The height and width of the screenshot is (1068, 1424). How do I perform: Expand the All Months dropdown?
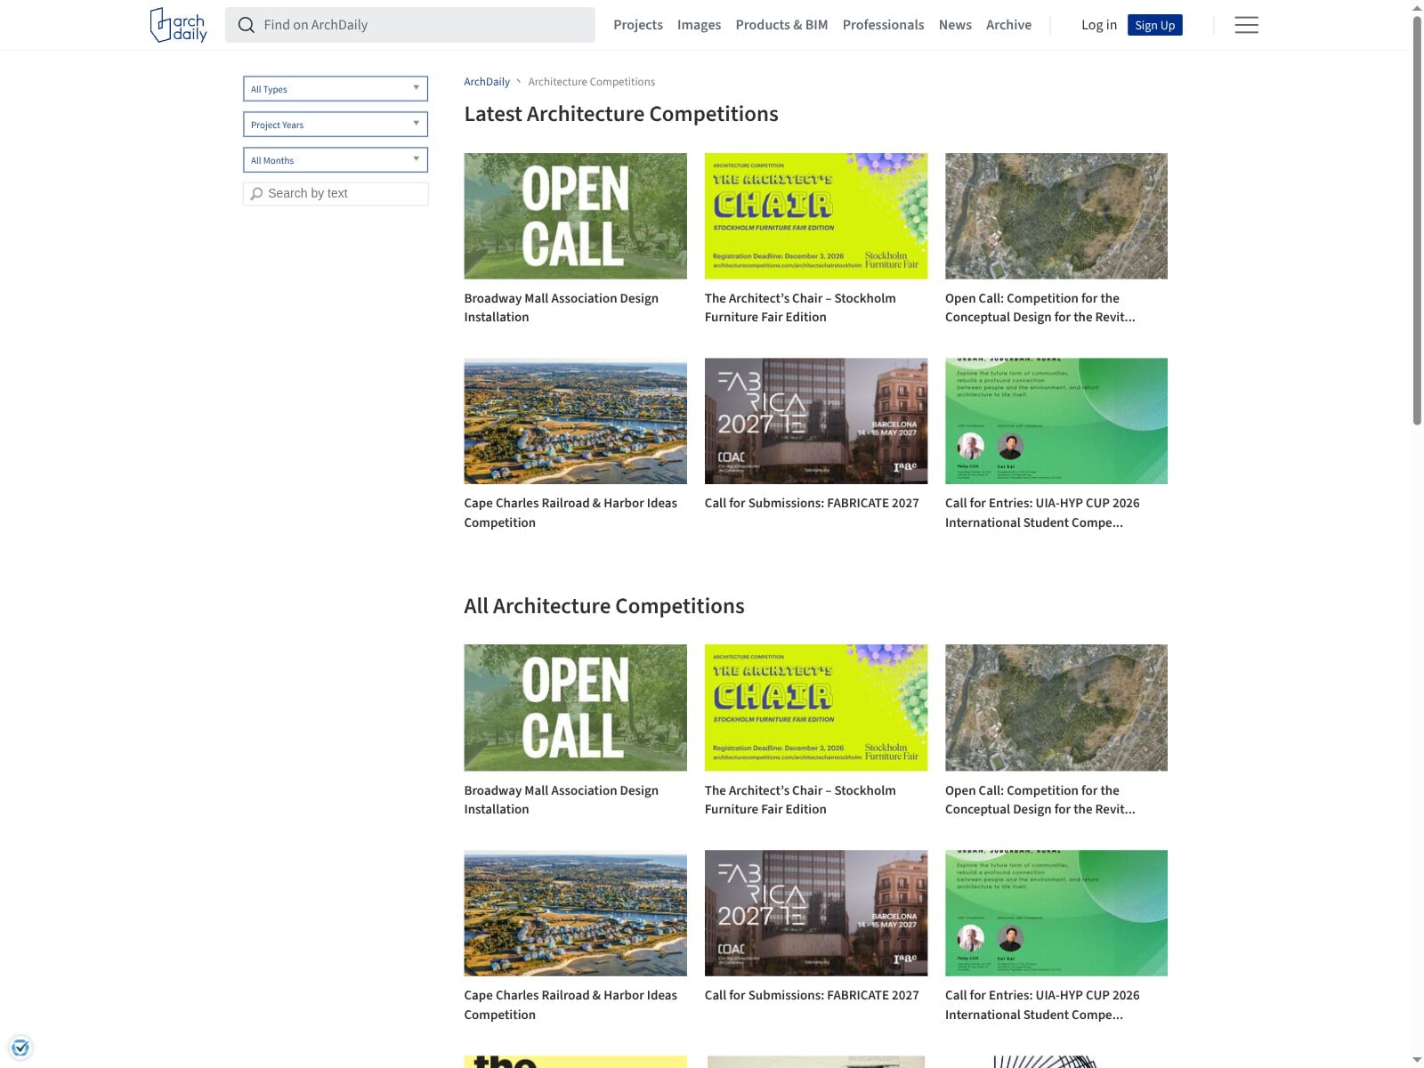click(336, 160)
